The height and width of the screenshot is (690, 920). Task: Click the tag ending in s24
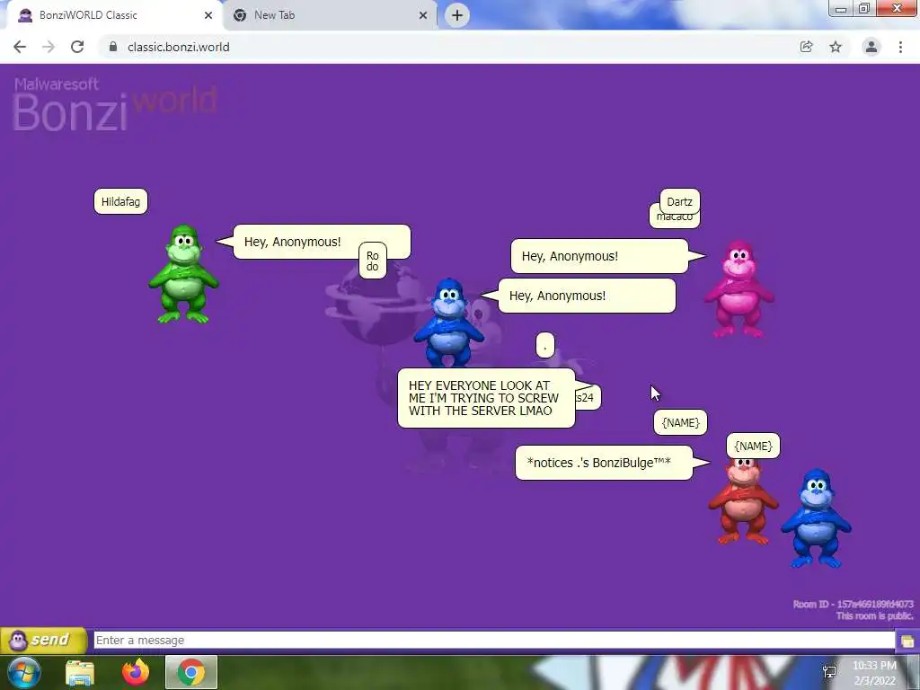pos(588,398)
